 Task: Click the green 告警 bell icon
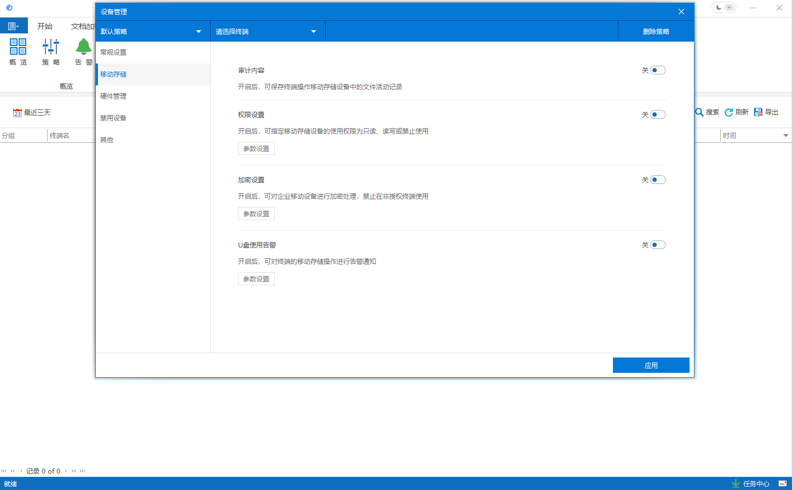pos(83,47)
